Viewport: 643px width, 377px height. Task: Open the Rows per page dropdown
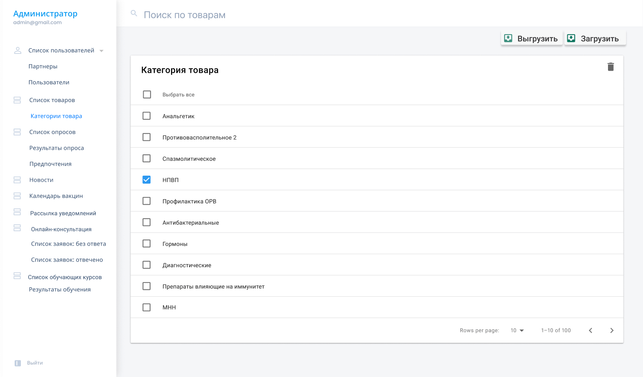click(x=517, y=330)
